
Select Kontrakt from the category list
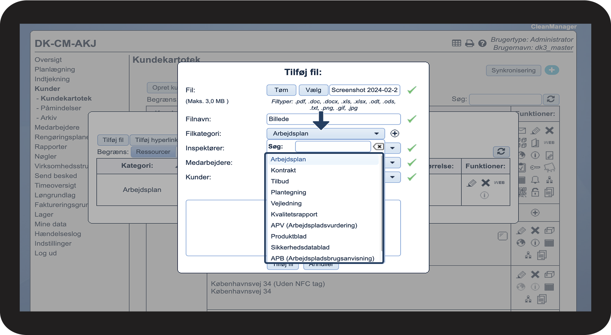point(283,170)
